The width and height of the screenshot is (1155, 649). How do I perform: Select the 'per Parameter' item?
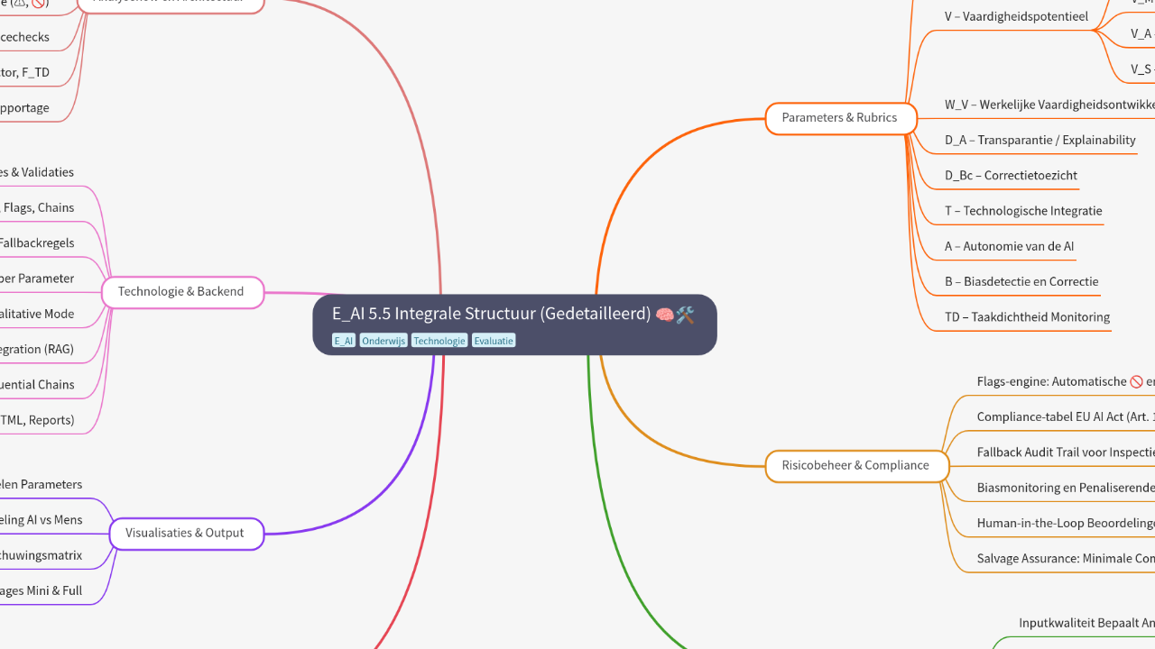tap(37, 279)
